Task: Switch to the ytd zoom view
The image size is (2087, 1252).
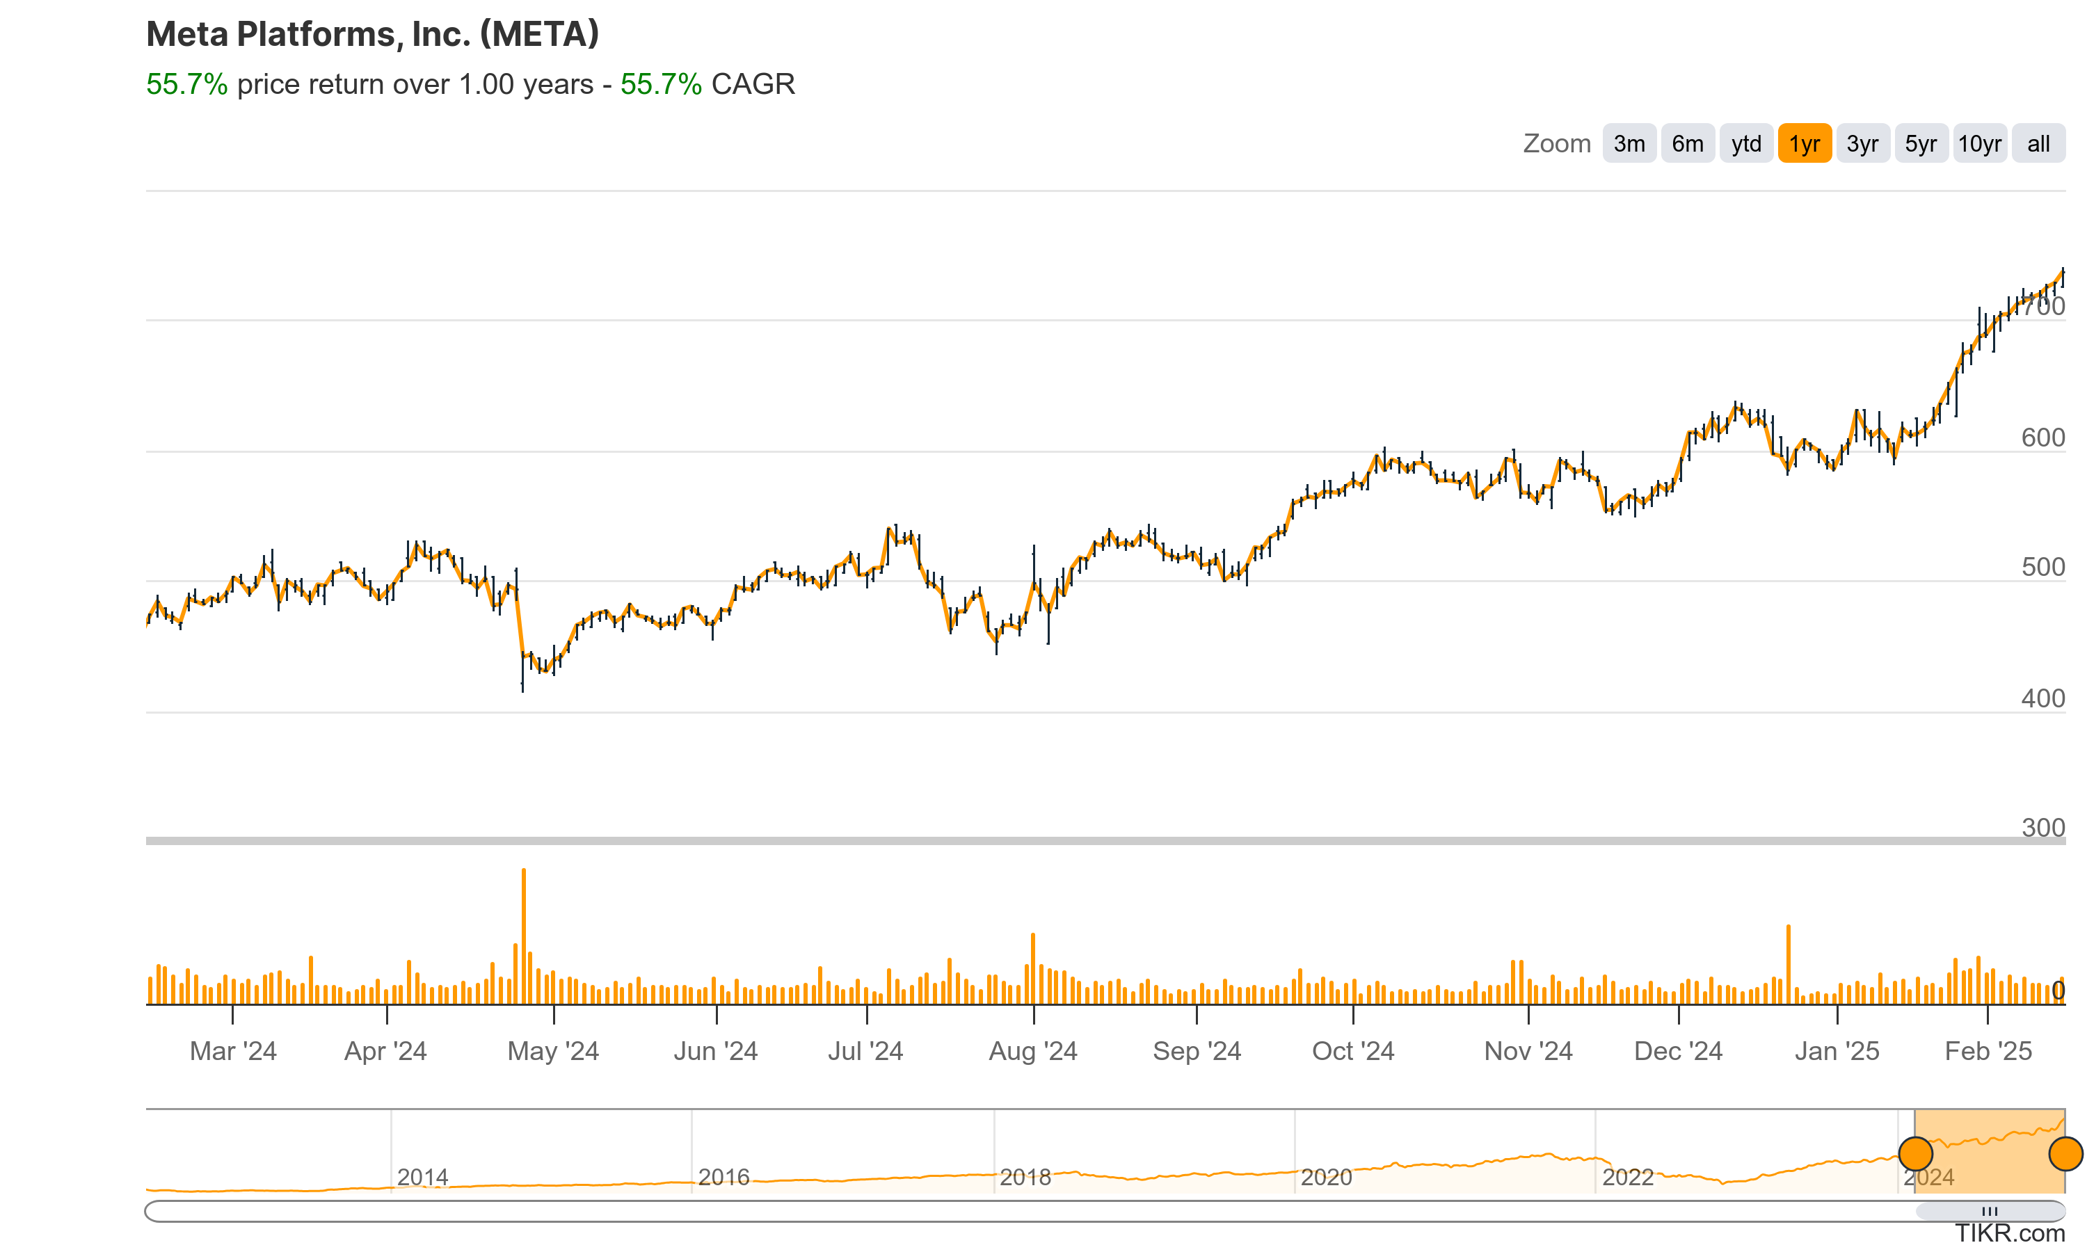Action: [1746, 143]
